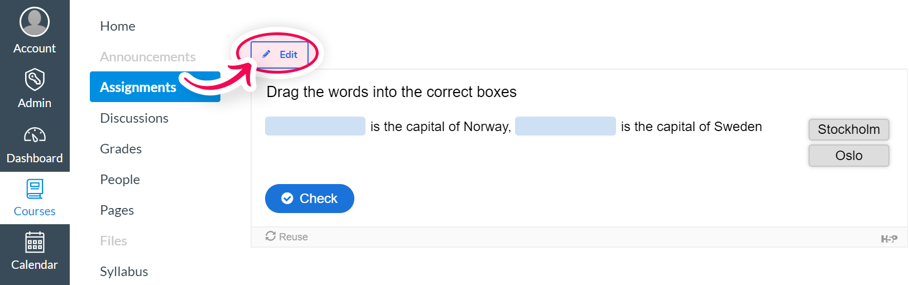
Task: Open the Calendar icon in sidebar
Action: point(35,242)
